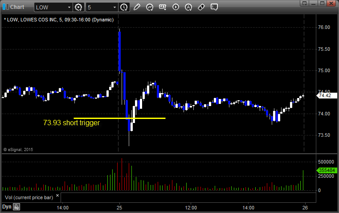Expand the LOW symbol dropdown arrow
Screen dimensions: 339x213
[x=69, y=7]
